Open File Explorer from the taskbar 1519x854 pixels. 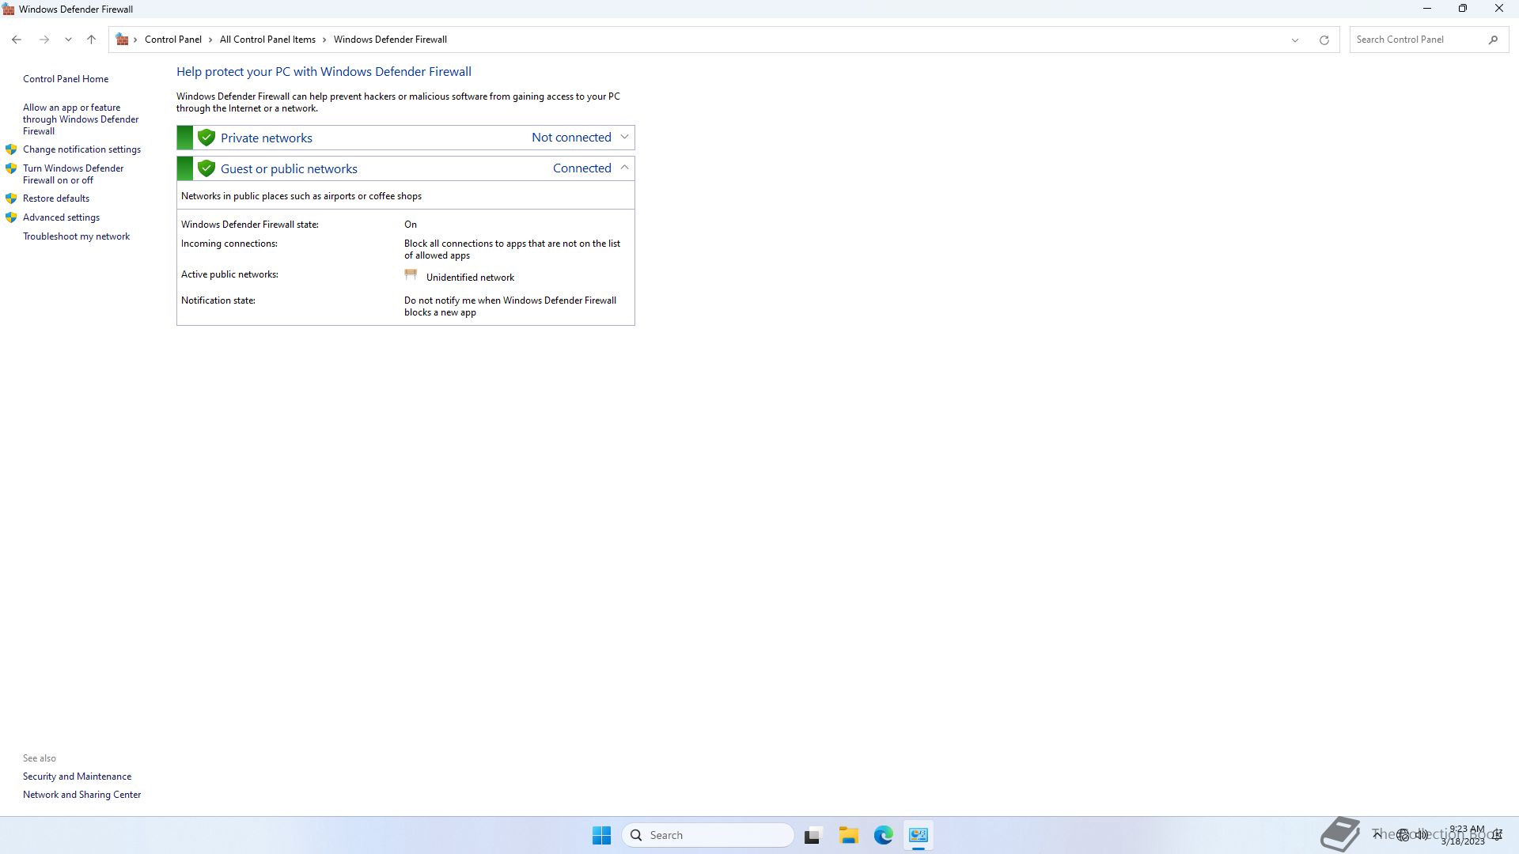coord(848,835)
